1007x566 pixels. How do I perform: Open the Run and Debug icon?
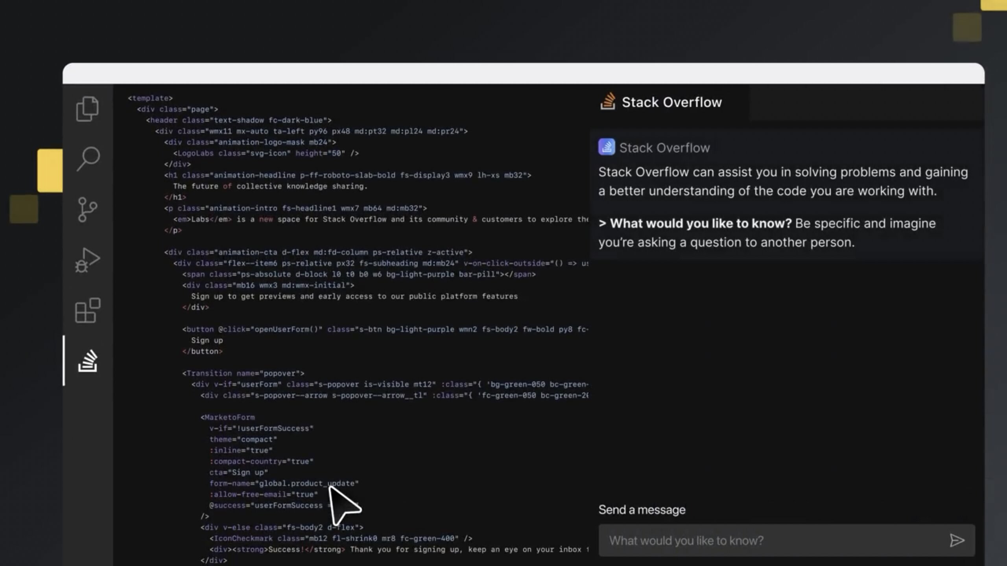coord(87,260)
